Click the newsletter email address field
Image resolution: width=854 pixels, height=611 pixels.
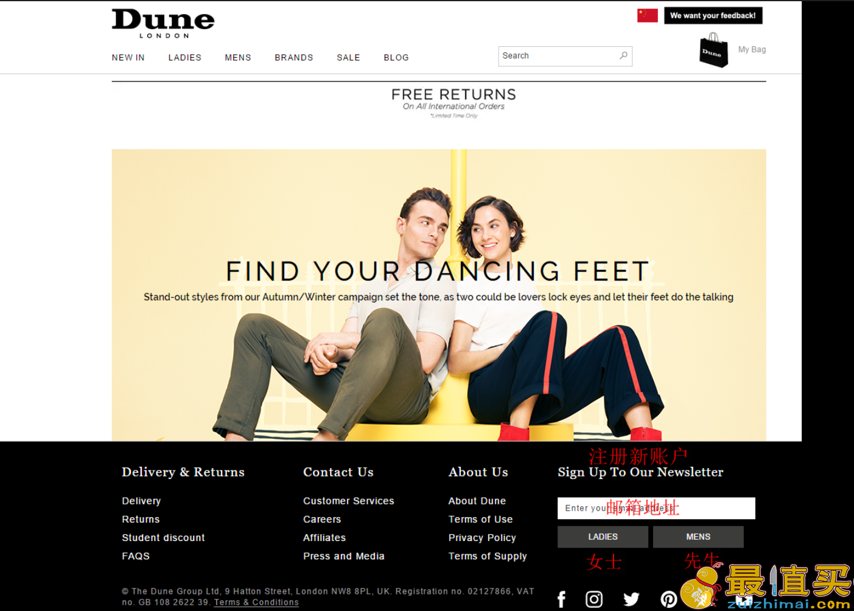click(x=656, y=508)
